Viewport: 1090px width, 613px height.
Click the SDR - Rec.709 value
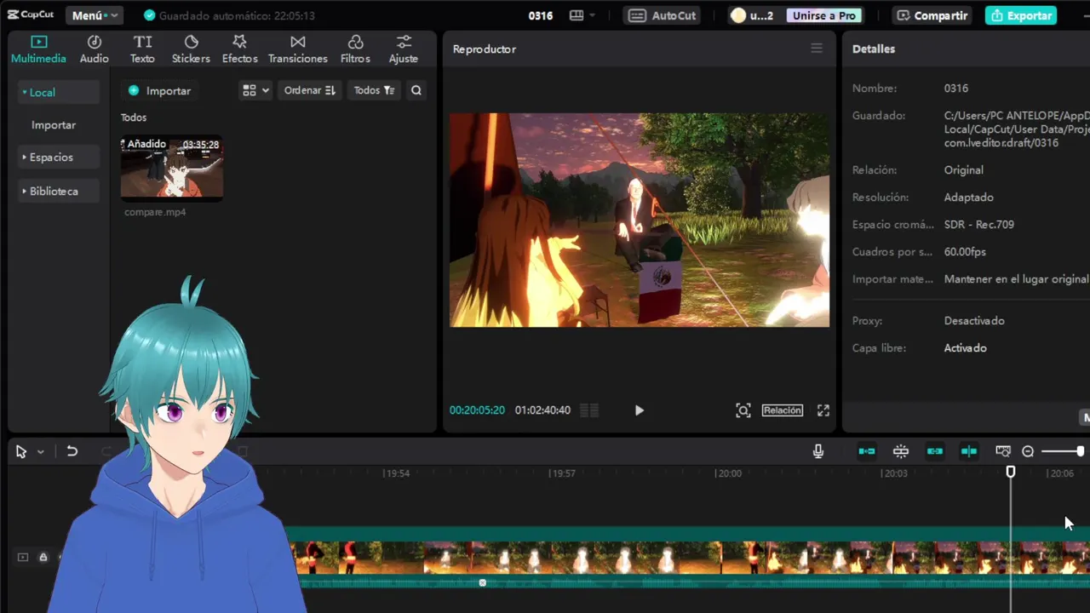tap(979, 225)
